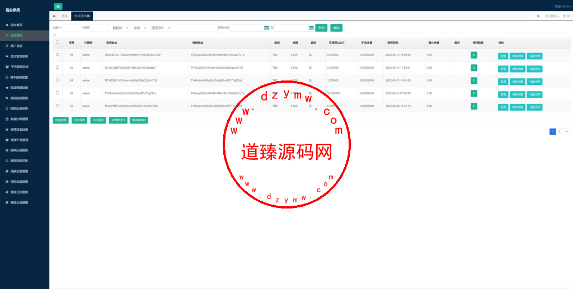Click 刷新余额 in row 55

(x=518, y=69)
